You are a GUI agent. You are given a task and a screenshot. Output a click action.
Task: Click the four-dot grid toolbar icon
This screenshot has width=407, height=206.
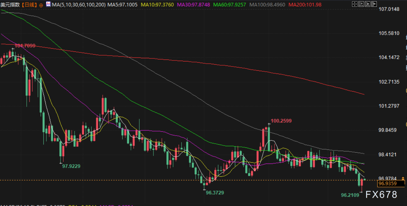[x=354, y=4]
